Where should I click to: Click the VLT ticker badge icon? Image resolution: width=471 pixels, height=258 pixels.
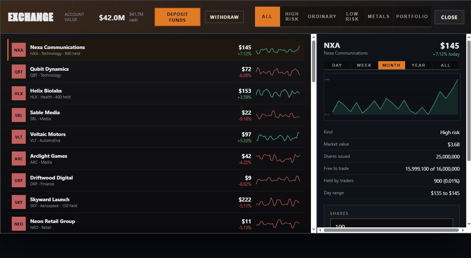point(19,137)
